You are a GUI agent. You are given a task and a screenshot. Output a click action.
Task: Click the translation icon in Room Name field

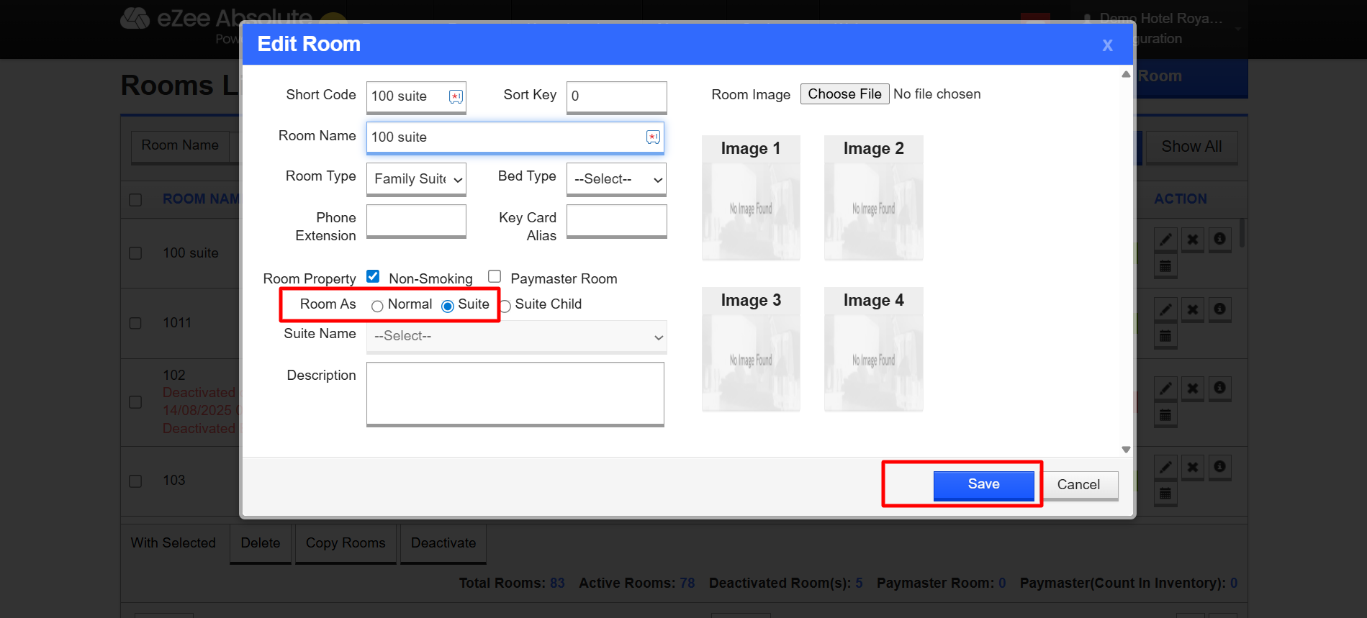tap(653, 137)
